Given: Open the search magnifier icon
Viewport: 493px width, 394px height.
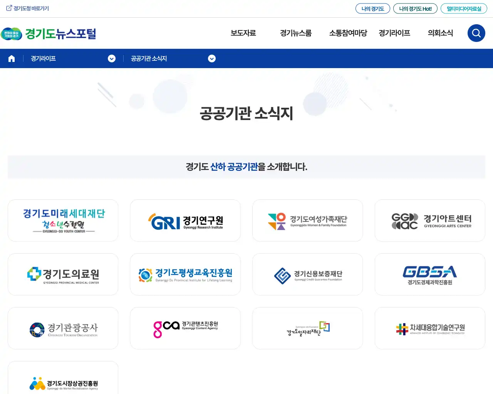Looking at the screenshot, I should point(476,33).
